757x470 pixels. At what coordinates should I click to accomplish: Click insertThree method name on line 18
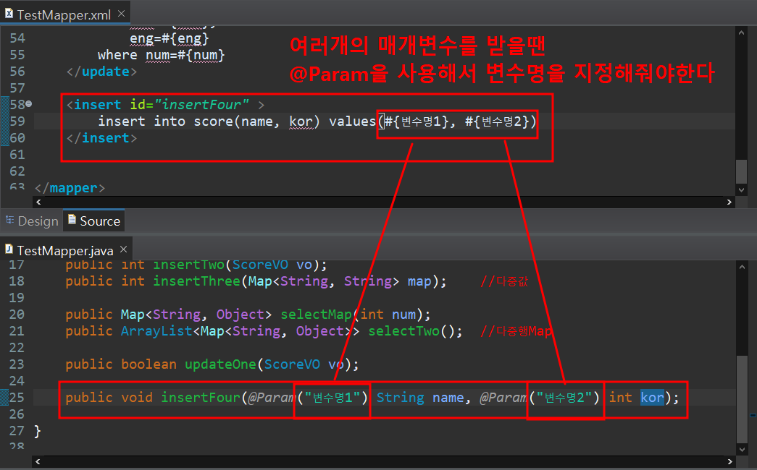196,281
